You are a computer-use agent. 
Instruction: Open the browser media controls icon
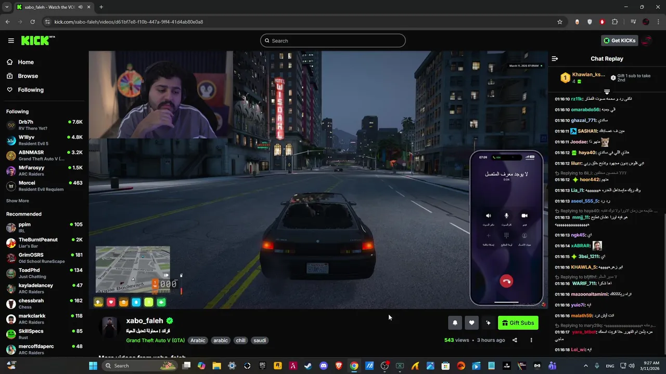(x=633, y=22)
